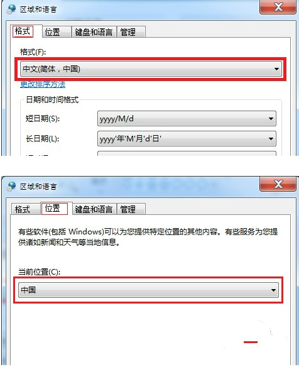The height and width of the screenshot is (367, 299).
Task: Open 键盘和语言 tab in the current location dialog
Action: [94, 209]
